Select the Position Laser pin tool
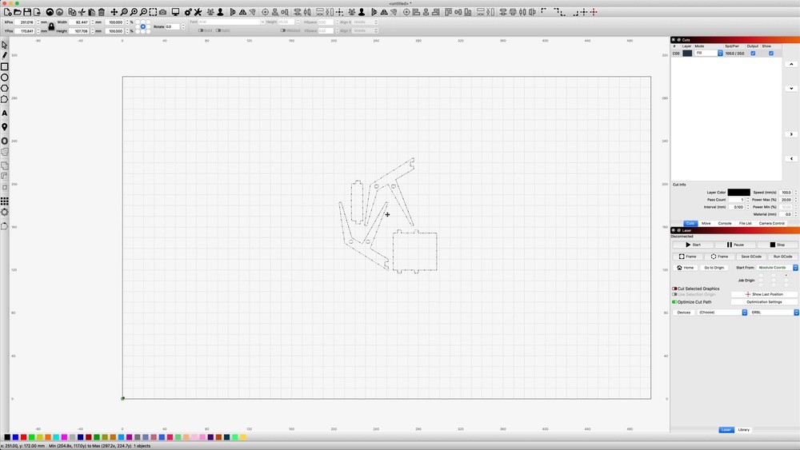This screenshot has width=800, height=450. pyautogui.click(x=5, y=127)
